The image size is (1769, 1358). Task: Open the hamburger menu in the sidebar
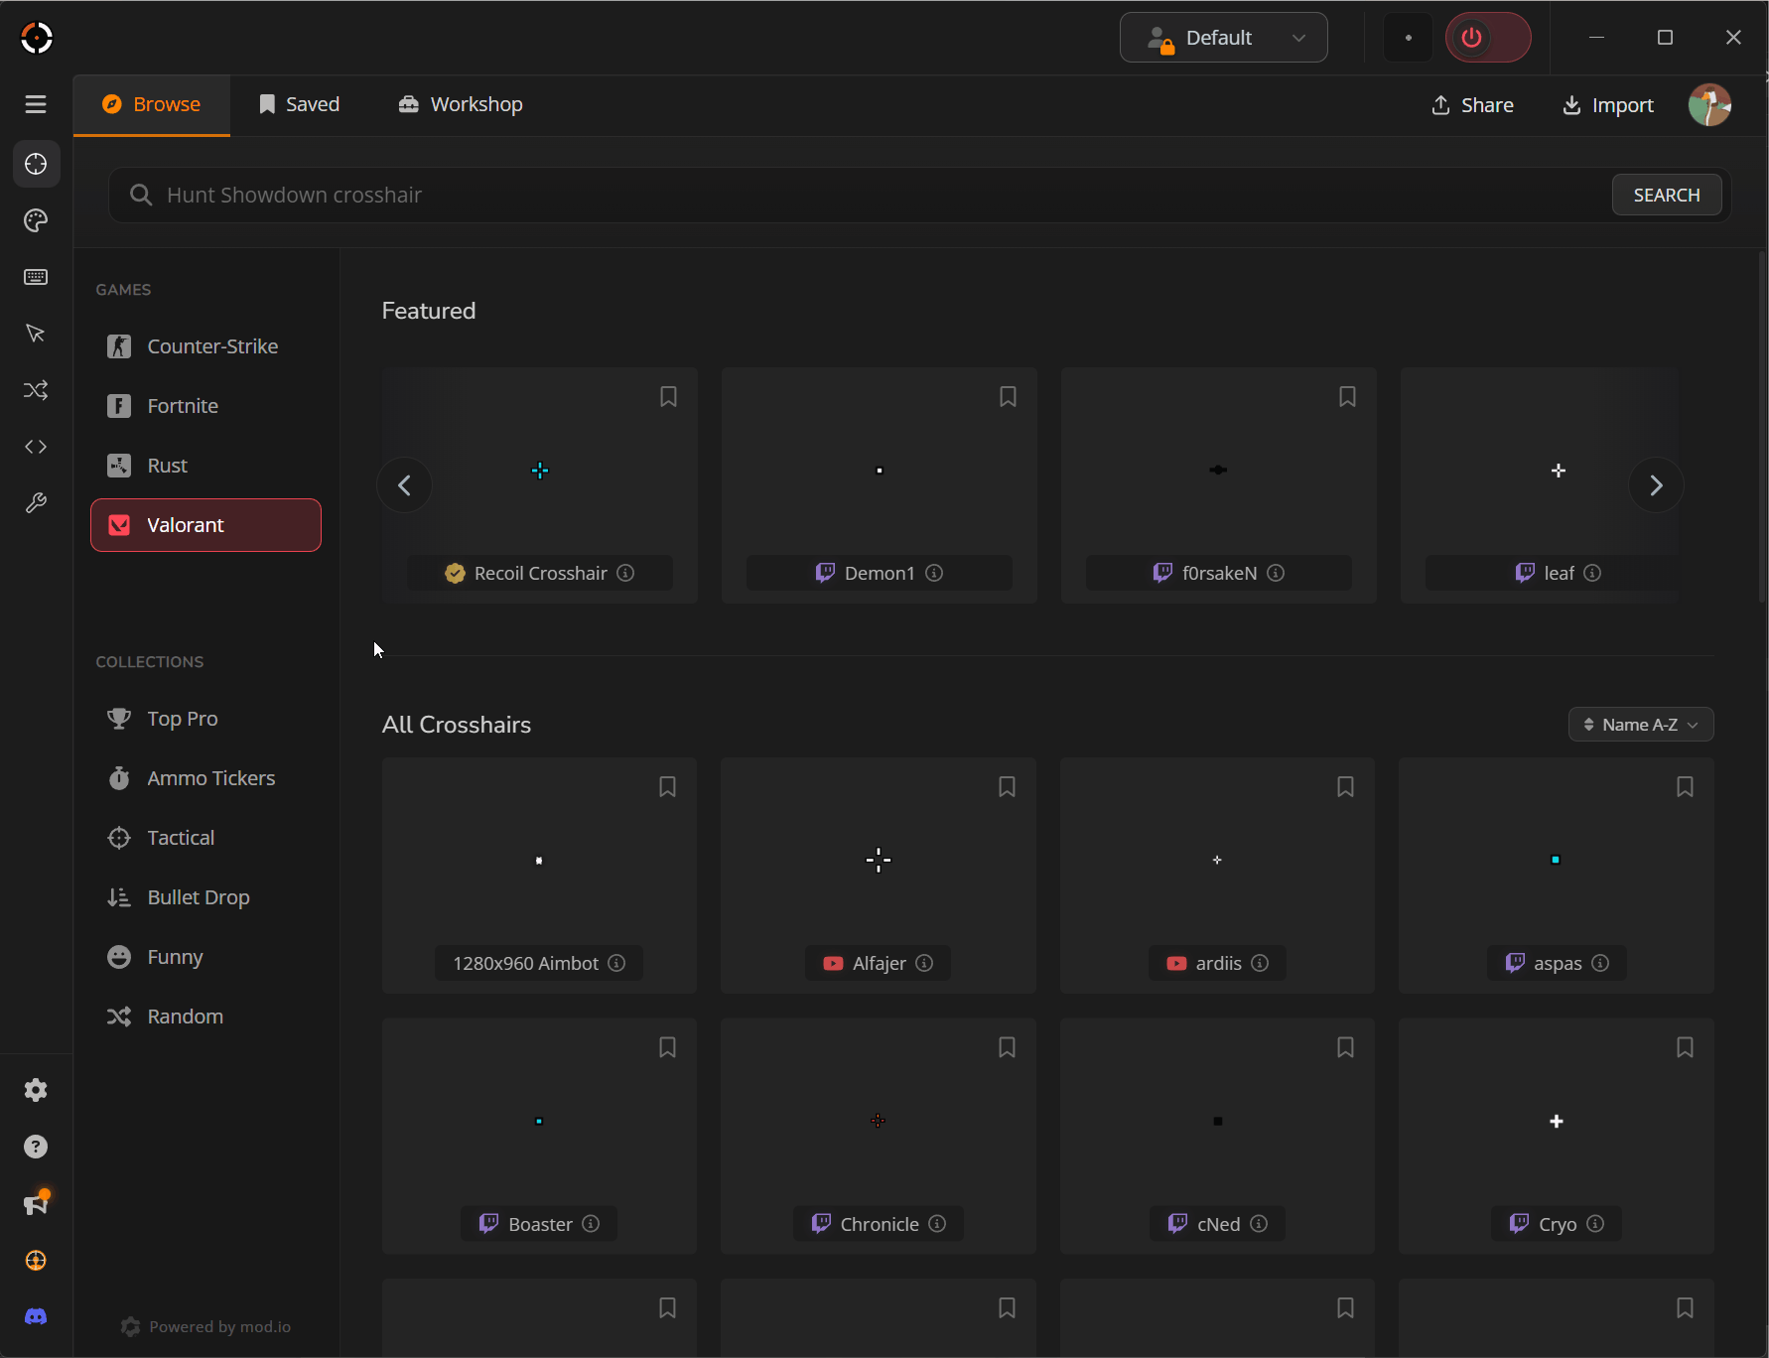36,104
